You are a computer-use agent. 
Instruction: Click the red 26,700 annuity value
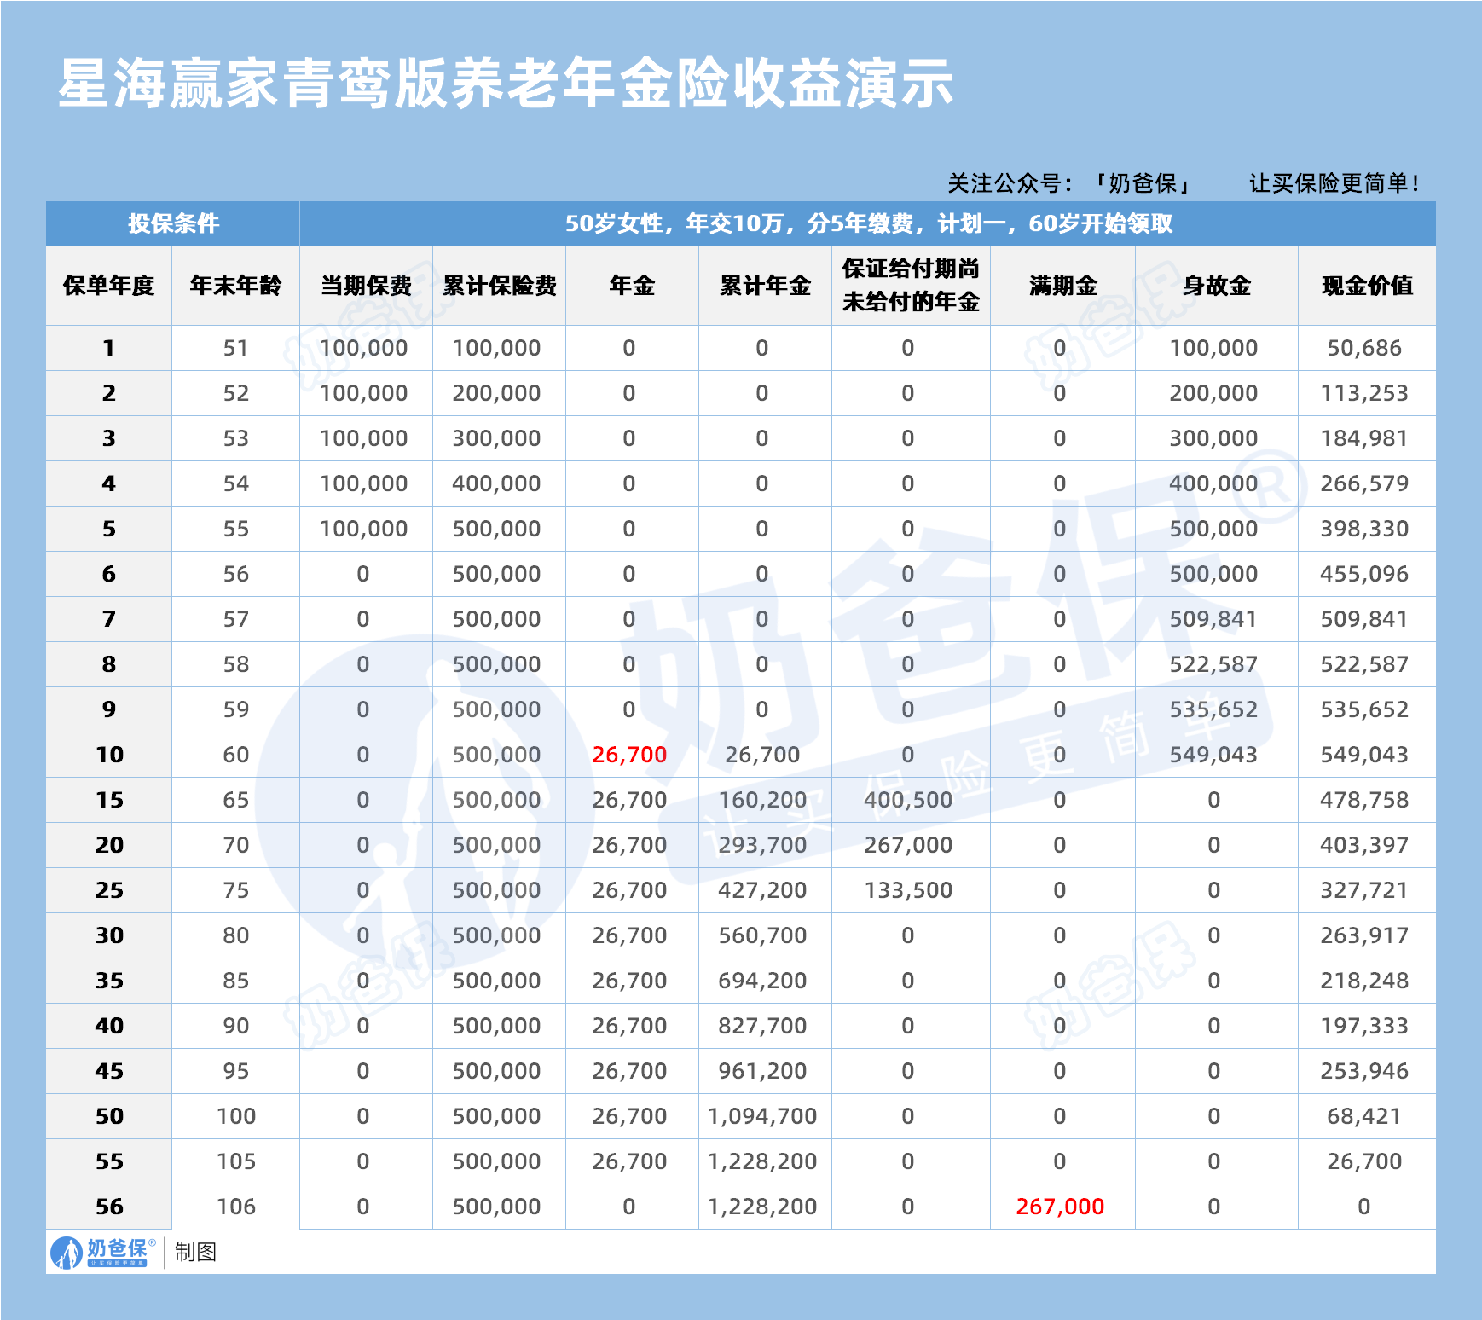coord(632,754)
